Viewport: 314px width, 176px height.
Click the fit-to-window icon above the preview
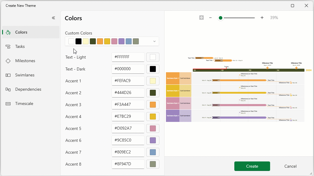(x=201, y=17)
